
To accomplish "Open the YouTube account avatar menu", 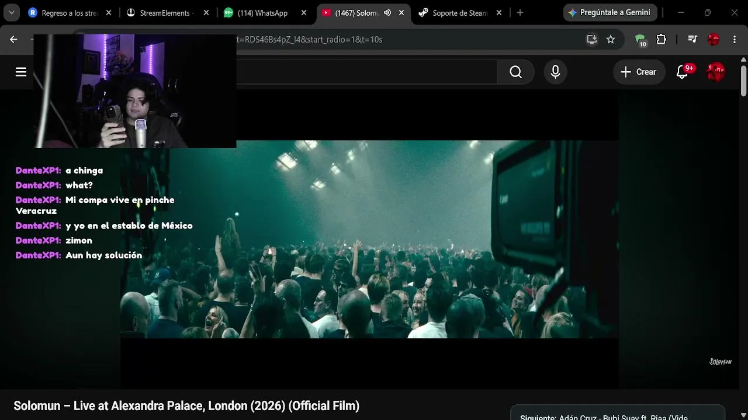I will (716, 72).
